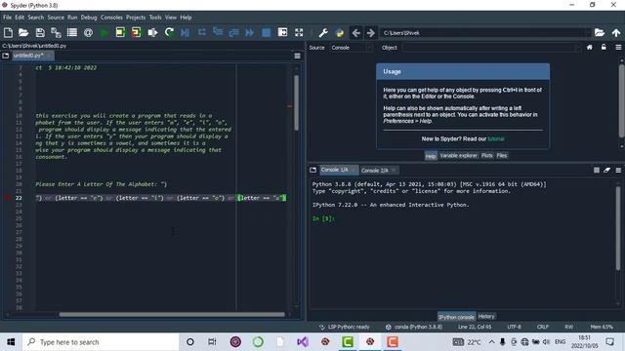
Task: Go to Help pane home icon
Action: 590,48
